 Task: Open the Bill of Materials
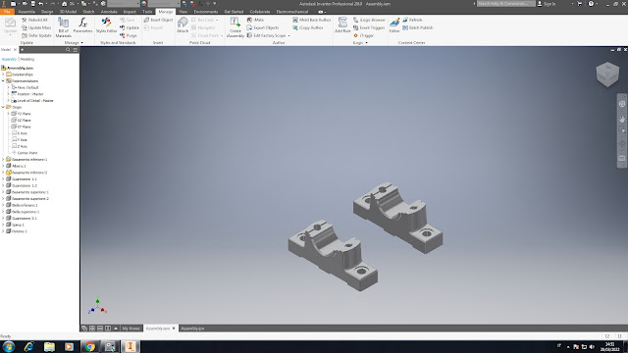pos(63,27)
